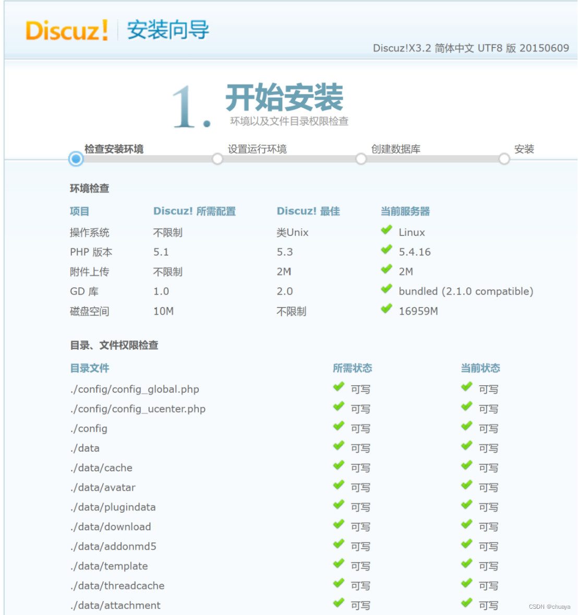
Task: Click the 操作系统 row label
Action: click(89, 233)
